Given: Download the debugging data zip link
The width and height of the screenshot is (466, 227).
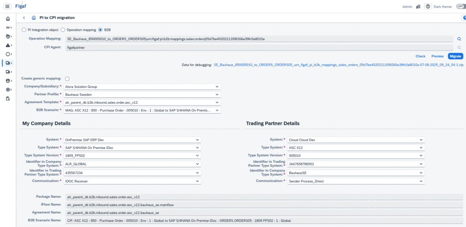Looking at the screenshot, I should click(x=338, y=65).
